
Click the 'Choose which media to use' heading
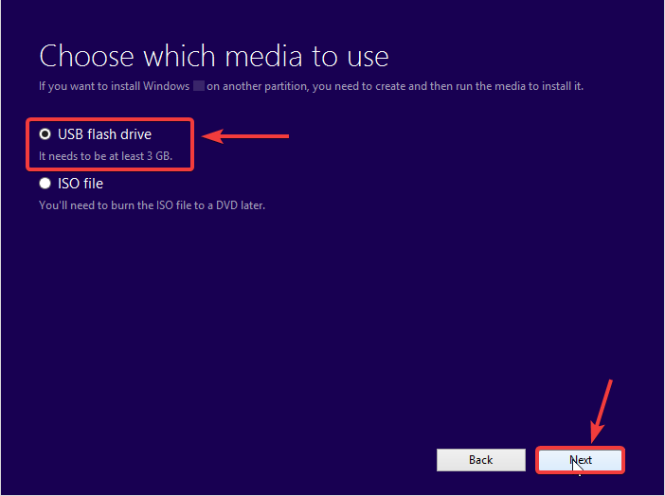214,56
